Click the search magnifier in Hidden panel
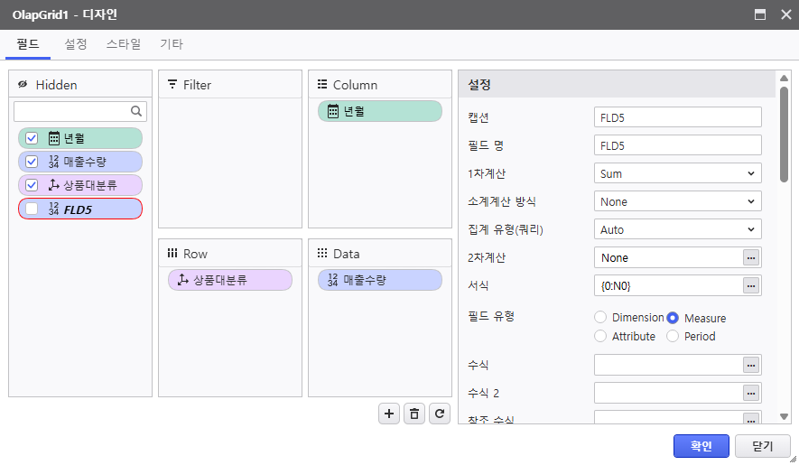This screenshot has height=465, width=799. click(x=136, y=111)
